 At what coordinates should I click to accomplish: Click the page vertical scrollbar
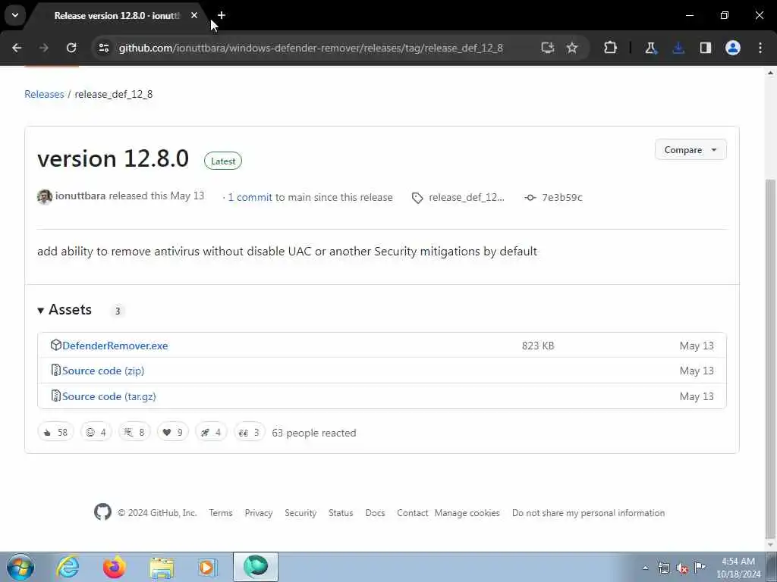(x=770, y=358)
